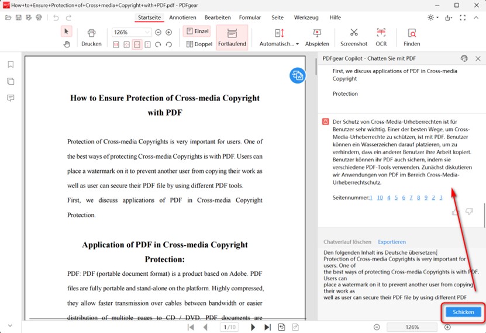Click the page number field 1/10
The width and height of the screenshot is (486, 333).
click(229, 327)
